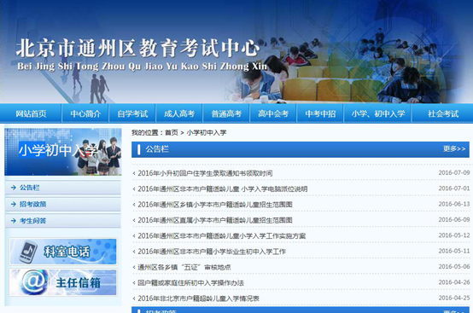Open the 网站首页 navigation item
Screen dimensions: 473x313
click(x=31, y=113)
